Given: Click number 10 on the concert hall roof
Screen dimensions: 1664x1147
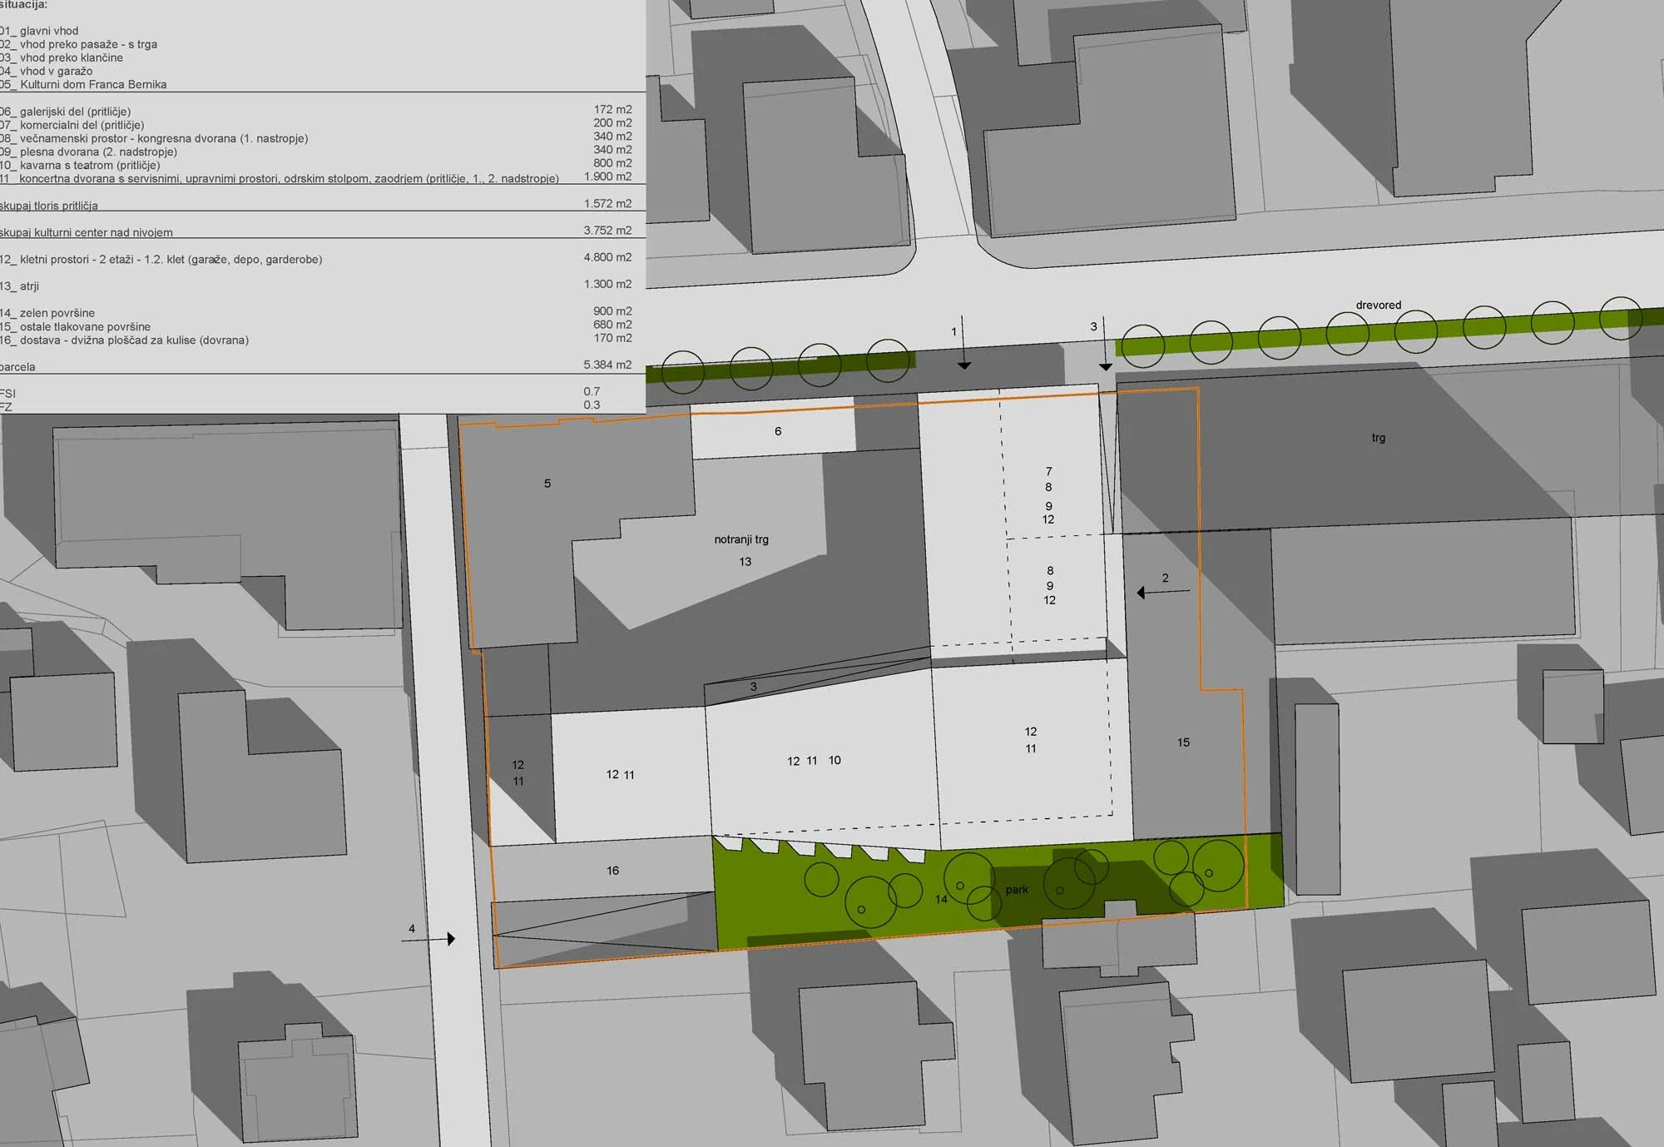Looking at the screenshot, I should tap(834, 760).
